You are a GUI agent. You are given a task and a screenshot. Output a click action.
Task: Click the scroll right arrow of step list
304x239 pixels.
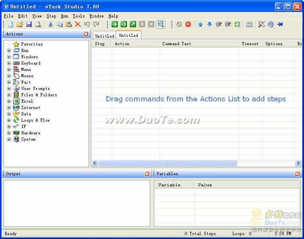pyautogui.click(x=298, y=163)
